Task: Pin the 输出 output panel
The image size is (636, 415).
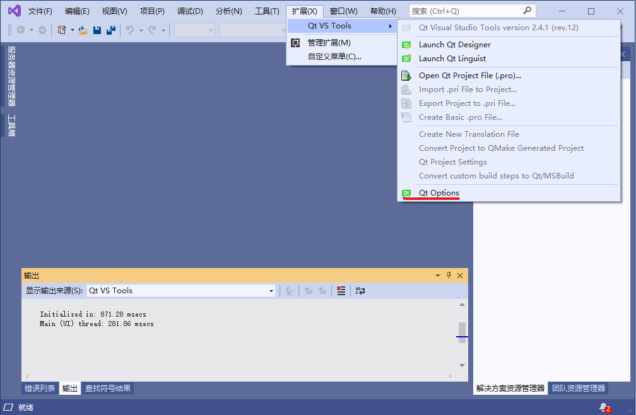Action: tap(449, 276)
